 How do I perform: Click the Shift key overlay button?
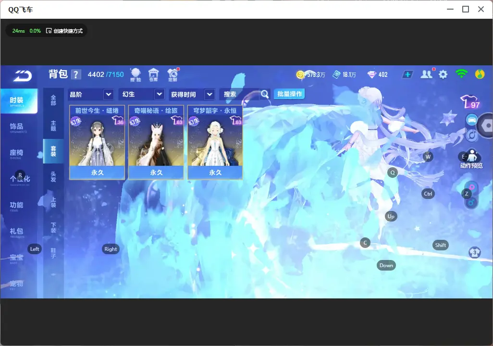point(441,245)
